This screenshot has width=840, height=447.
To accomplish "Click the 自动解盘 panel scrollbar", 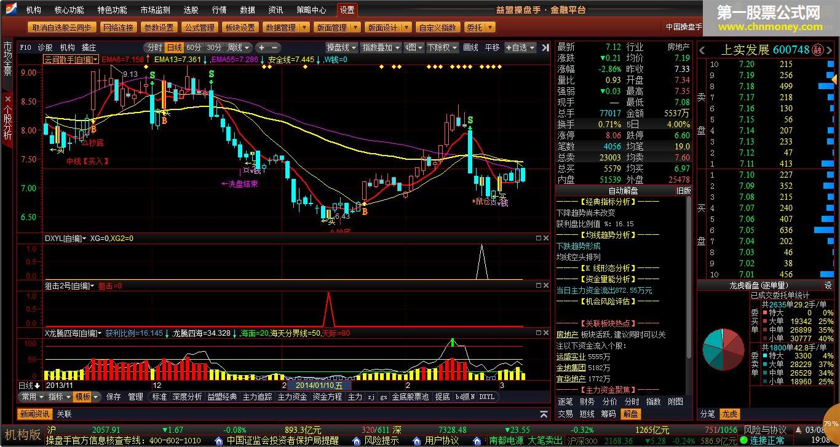I will pos(689,277).
